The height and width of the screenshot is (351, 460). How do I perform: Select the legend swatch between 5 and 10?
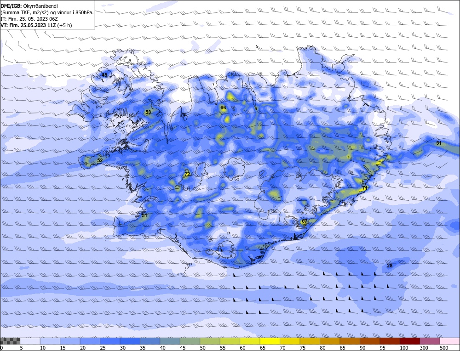30,341
